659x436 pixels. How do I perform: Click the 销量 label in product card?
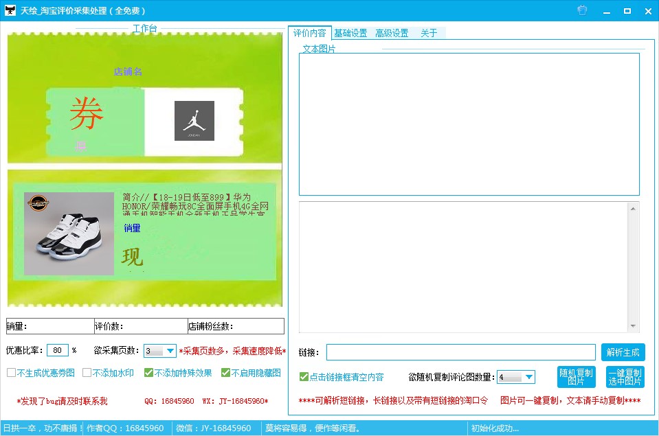132,228
